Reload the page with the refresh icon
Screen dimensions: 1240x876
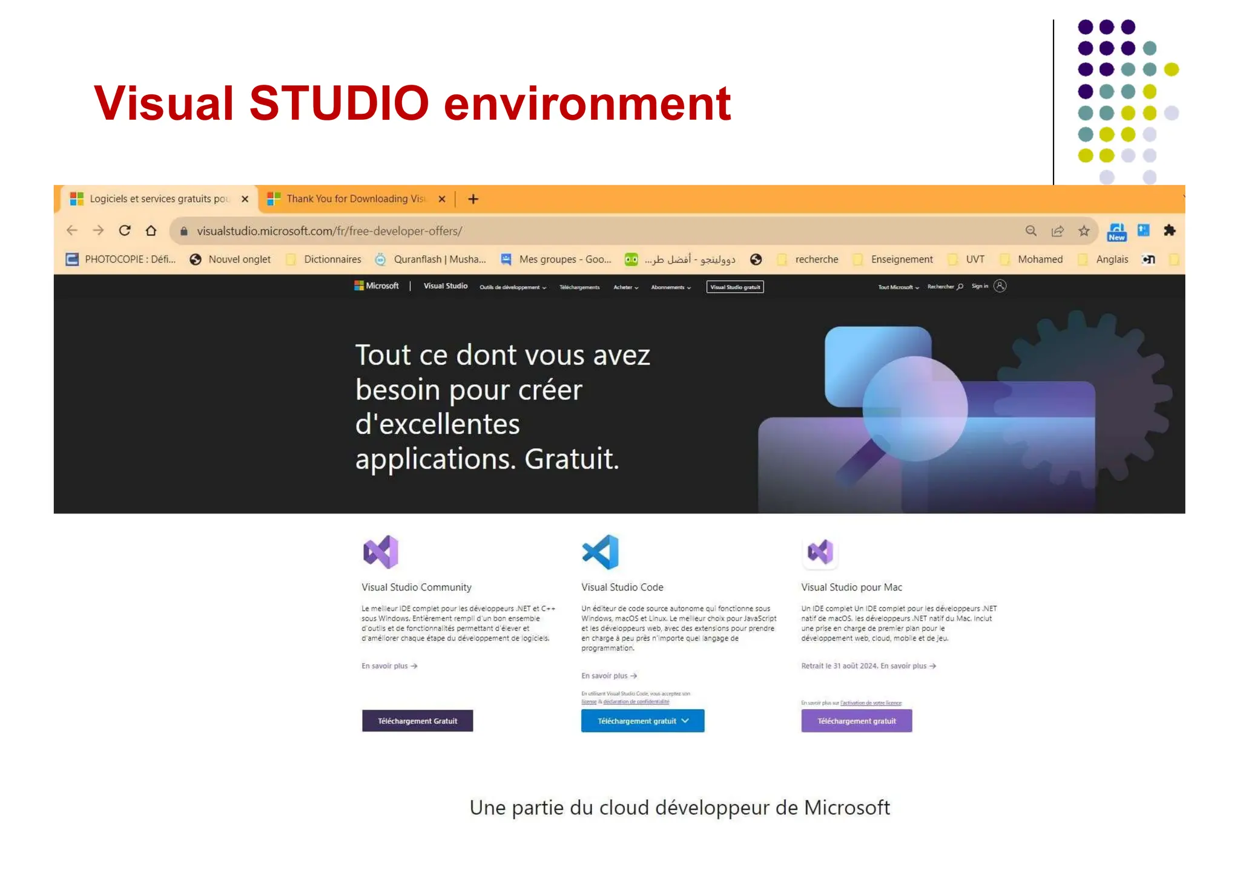[x=125, y=230]
